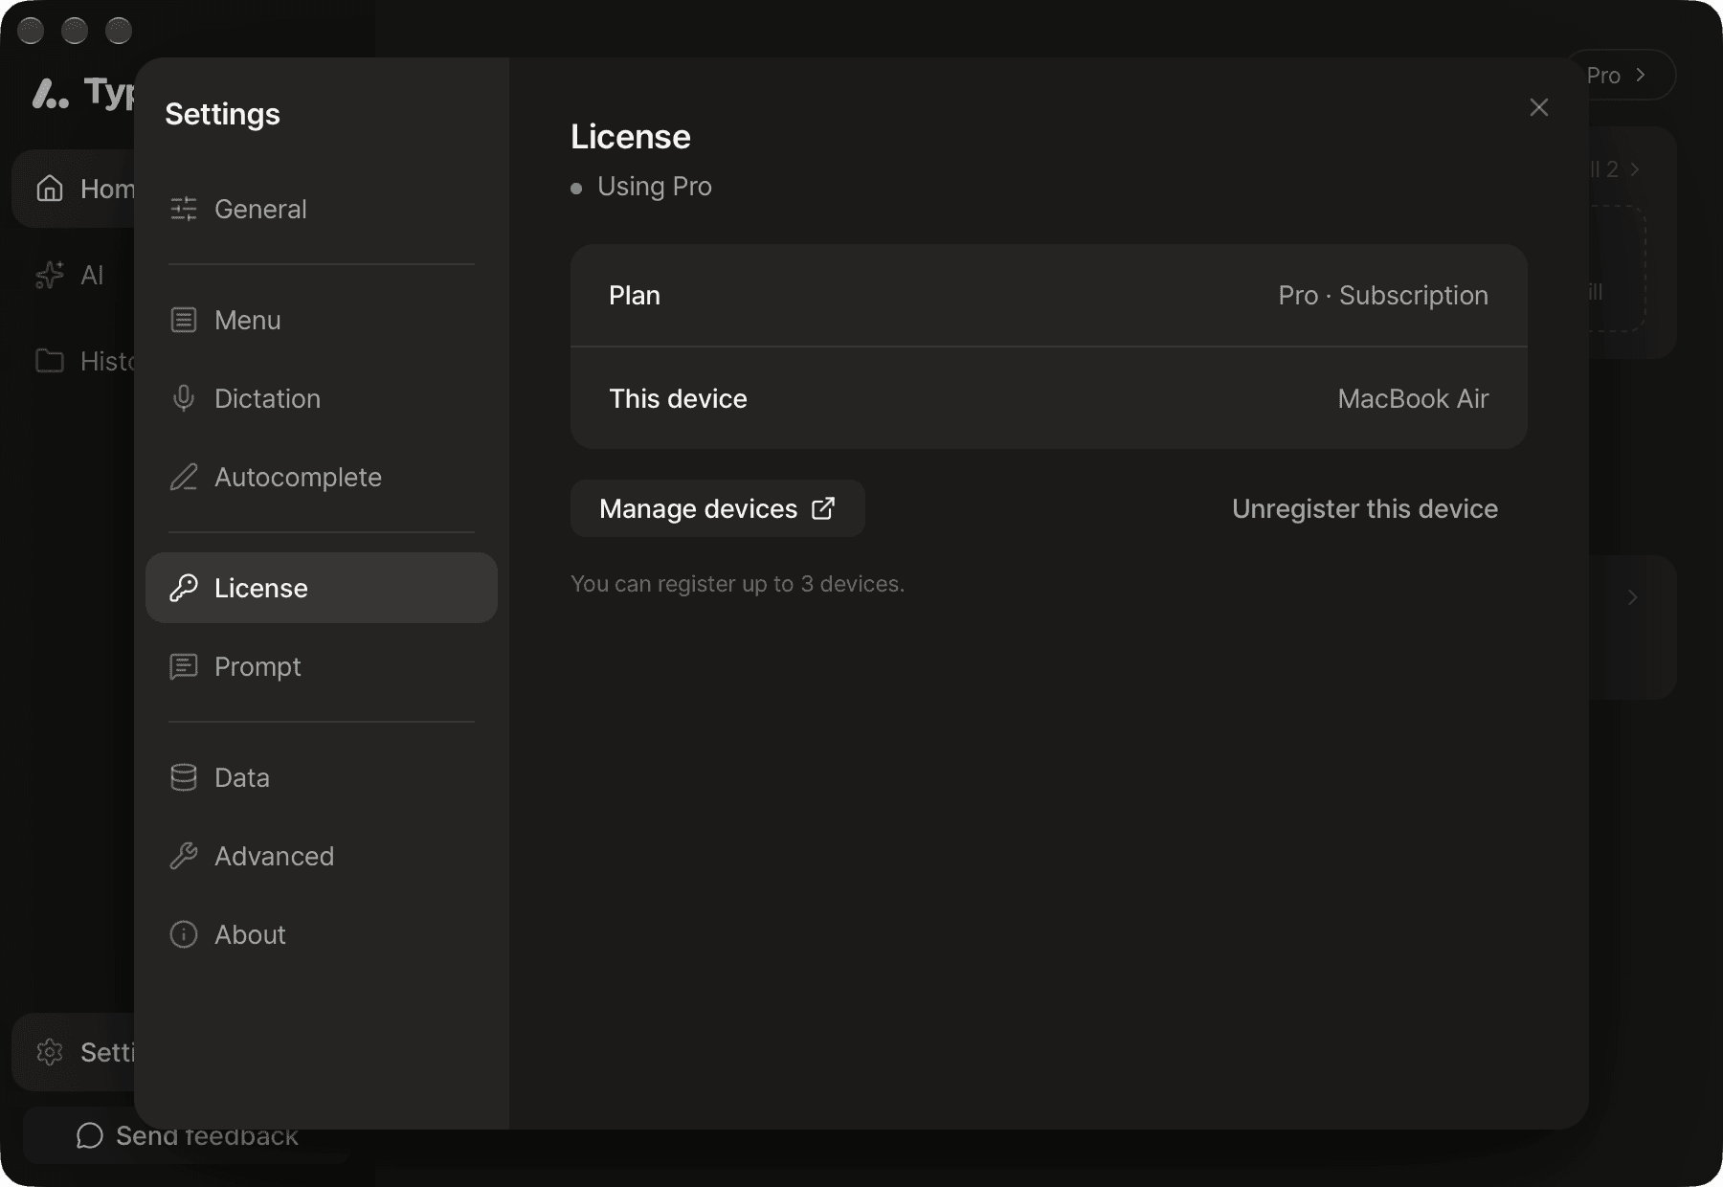This screenshot has width=1723, height=1187.
Task: Select the Menu settings tab
Action: tap(322, 320)
